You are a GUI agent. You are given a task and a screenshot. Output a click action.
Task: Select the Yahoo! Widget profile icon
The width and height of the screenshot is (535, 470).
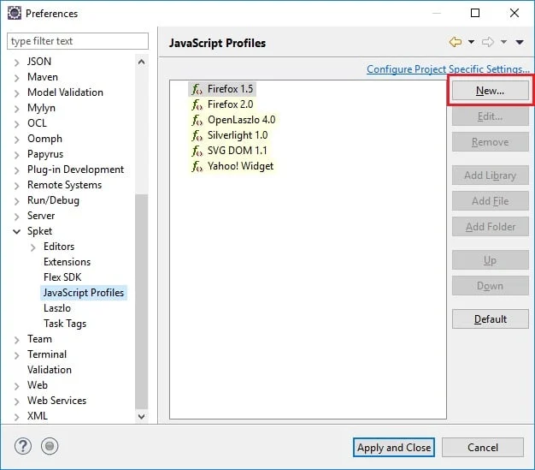click(197, 166)
